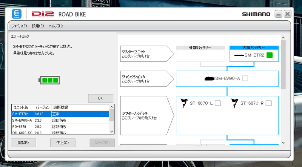
Task: Click the OK button
Action: tap(100, 98)
